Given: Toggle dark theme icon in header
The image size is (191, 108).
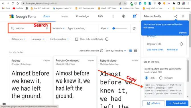Looking at the screenshot, I should click(x=124, y=16).
